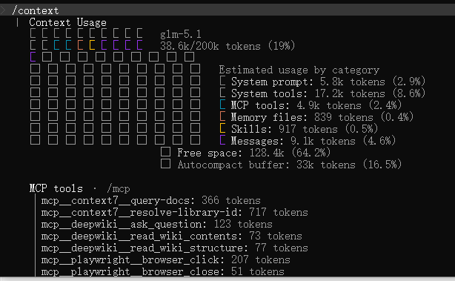
Task: Select mcp__deepwiki__read_wiki_contents row
Action: click(171, 237)
